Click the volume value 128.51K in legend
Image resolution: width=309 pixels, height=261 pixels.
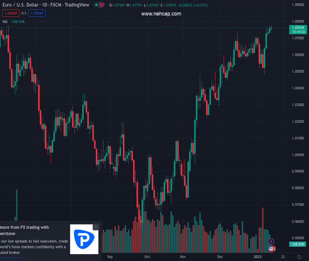19,21
